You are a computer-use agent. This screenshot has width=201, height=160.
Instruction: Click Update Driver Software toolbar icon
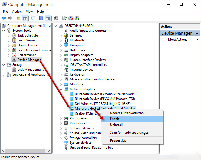[64, 18]
